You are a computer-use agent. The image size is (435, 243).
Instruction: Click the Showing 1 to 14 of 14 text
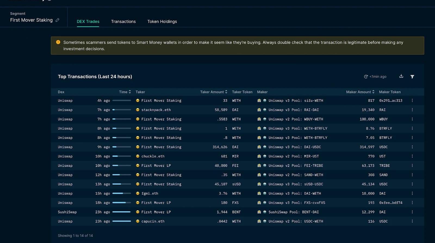tap(75, 235)
